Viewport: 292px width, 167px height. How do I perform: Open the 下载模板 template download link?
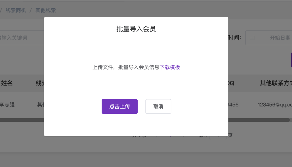click(x=170, y=67)
